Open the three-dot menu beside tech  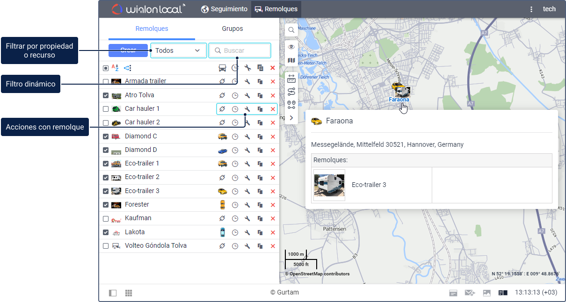click(531, 9)
